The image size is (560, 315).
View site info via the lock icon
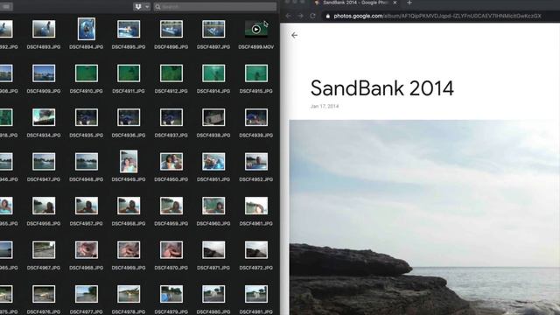327,16
